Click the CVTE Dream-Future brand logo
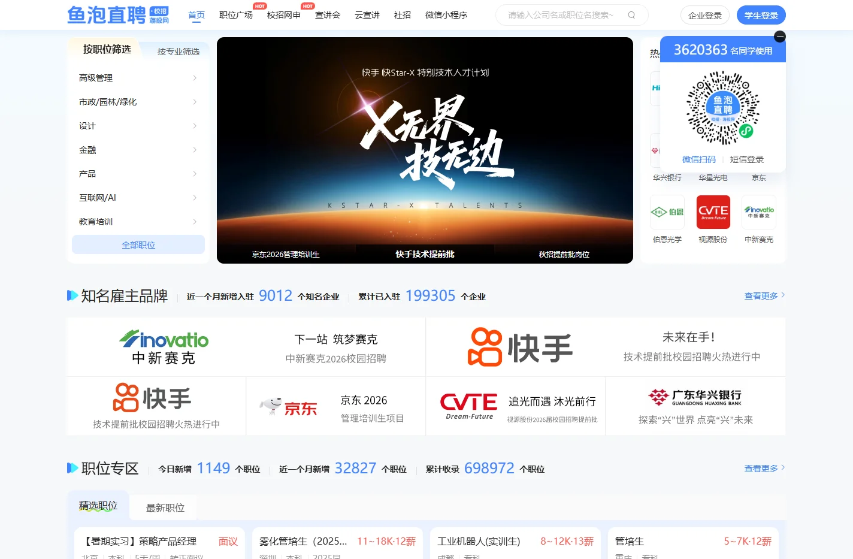This screenshot has width=853, height=559. 469,406
